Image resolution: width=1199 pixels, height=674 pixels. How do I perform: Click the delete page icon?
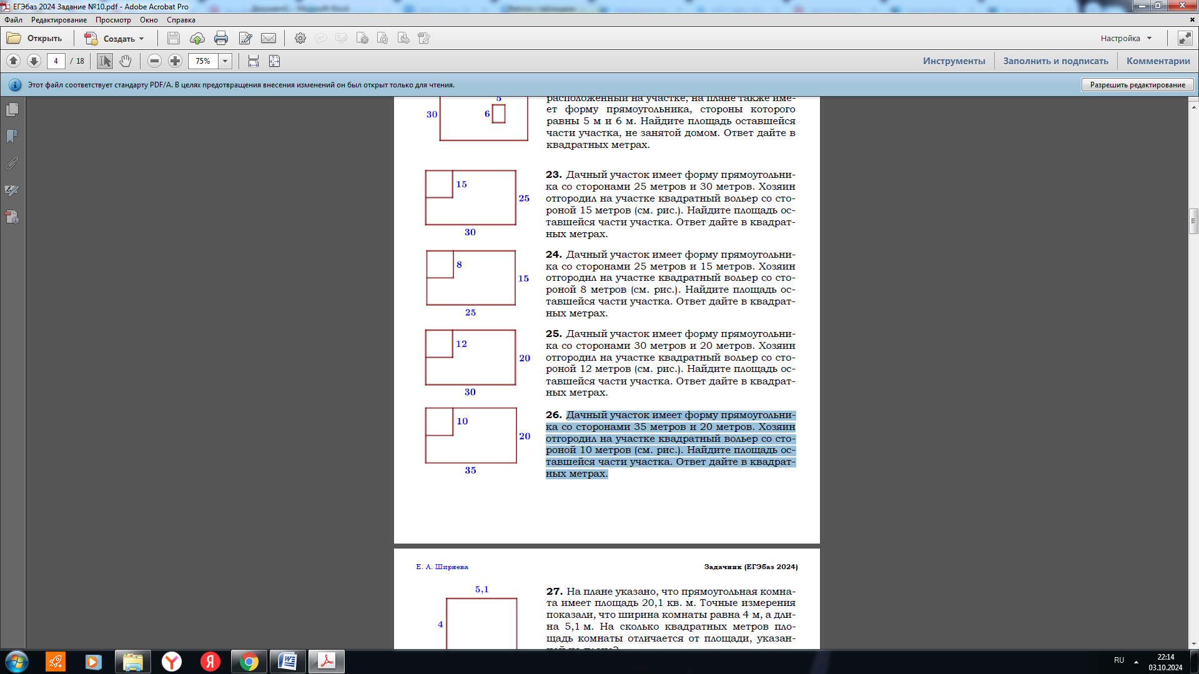(362, 38)
